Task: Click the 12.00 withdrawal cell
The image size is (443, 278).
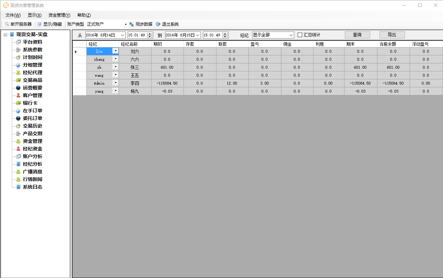Action: click(x=232, y=83)
